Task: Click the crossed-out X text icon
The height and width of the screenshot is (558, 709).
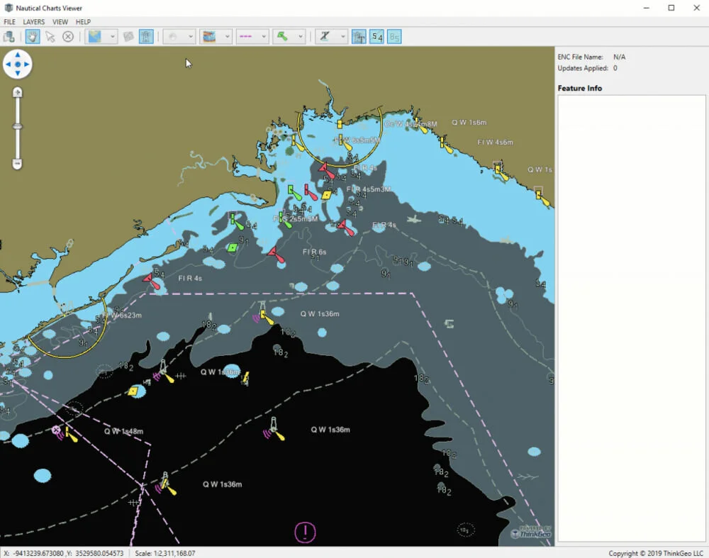Action: pos(325,37)
